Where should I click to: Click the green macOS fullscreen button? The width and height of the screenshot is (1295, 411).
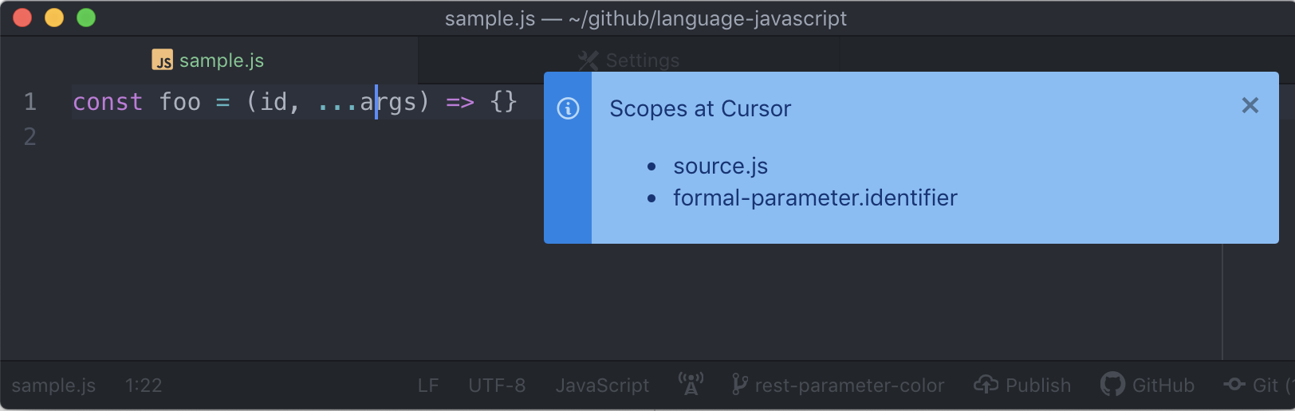86,18
